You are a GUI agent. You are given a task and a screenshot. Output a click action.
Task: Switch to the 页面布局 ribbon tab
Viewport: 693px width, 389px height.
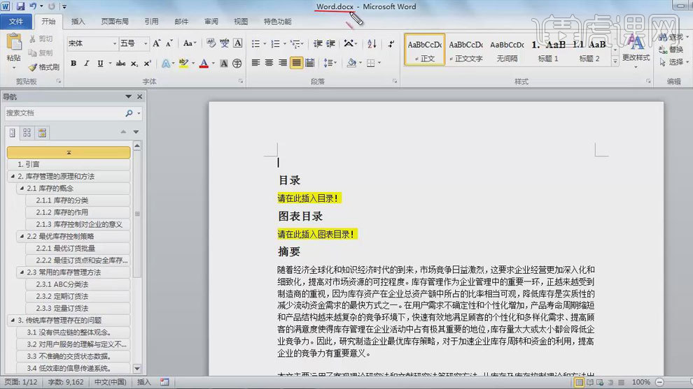click(115, 22)
